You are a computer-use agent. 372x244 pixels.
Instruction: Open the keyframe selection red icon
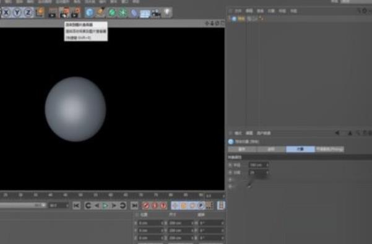[x=163, y=206]
